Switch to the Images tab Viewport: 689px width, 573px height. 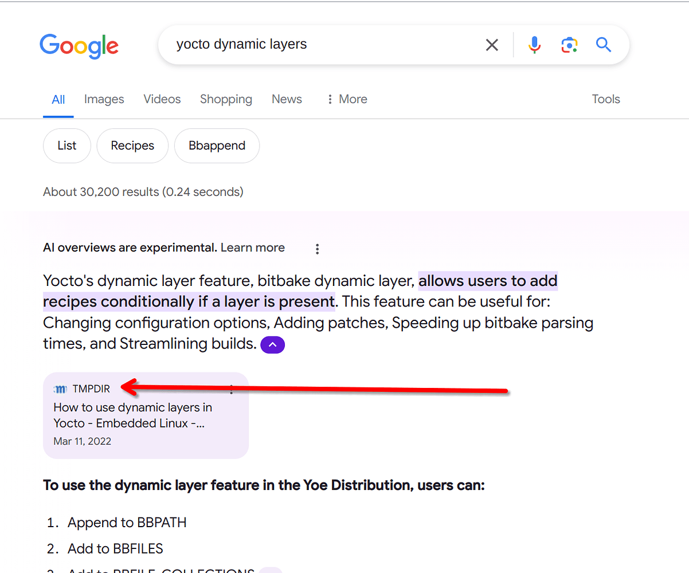pyautogui.click(x=104, y=99)
